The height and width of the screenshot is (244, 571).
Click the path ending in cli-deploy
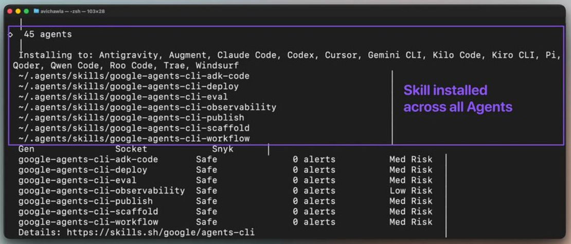click(x=129, y=86)
